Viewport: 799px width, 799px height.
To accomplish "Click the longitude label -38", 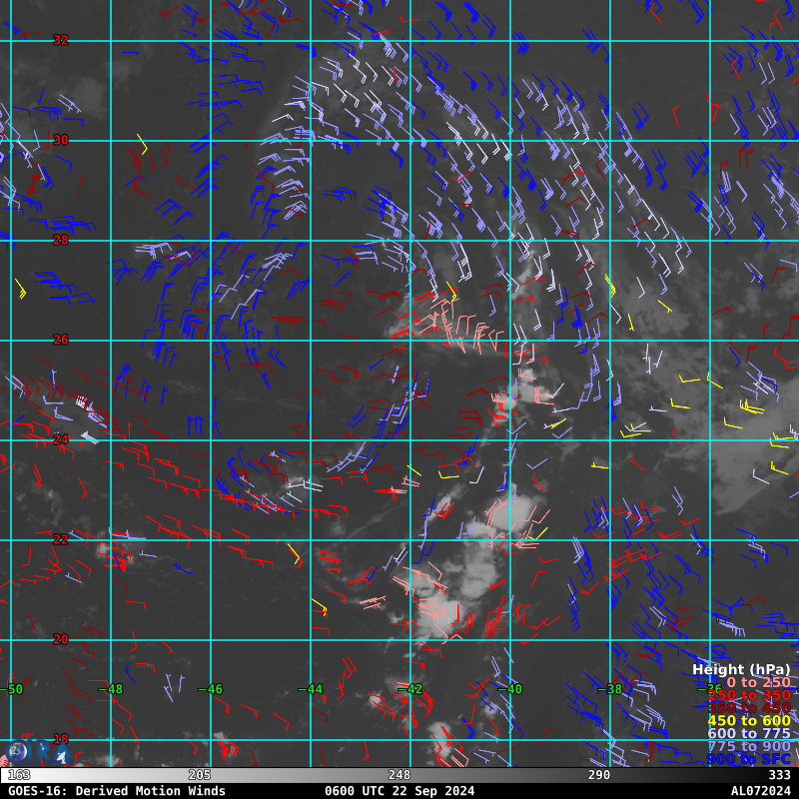I will [x=610, y=689].
